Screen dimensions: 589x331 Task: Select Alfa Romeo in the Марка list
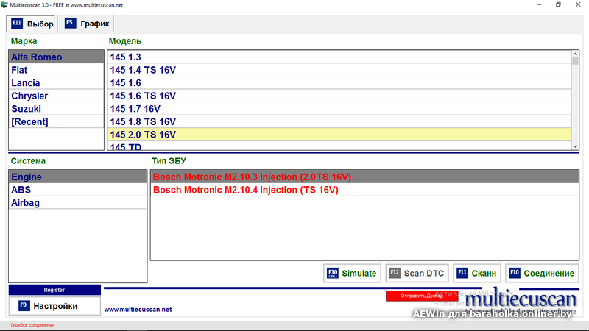coord(57,57)
